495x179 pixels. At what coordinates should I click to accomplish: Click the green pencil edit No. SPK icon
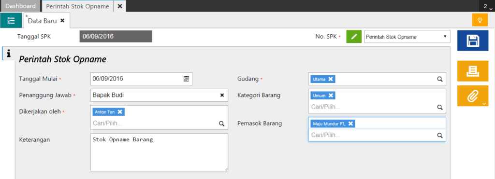coord(354,37)
